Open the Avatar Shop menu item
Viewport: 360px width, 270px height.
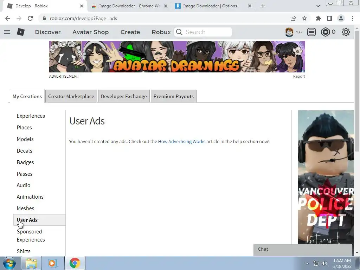(x=90, y=32)
